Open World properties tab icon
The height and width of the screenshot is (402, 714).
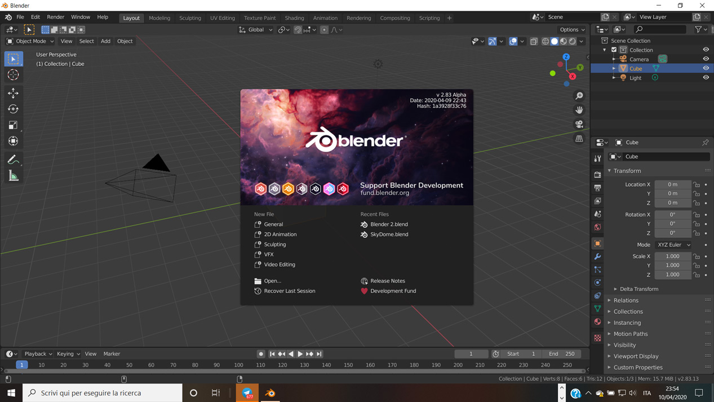click(x=597, y=227)
